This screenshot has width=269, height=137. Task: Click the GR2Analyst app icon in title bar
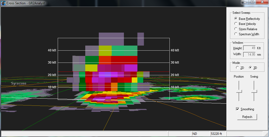pos(3,3)
